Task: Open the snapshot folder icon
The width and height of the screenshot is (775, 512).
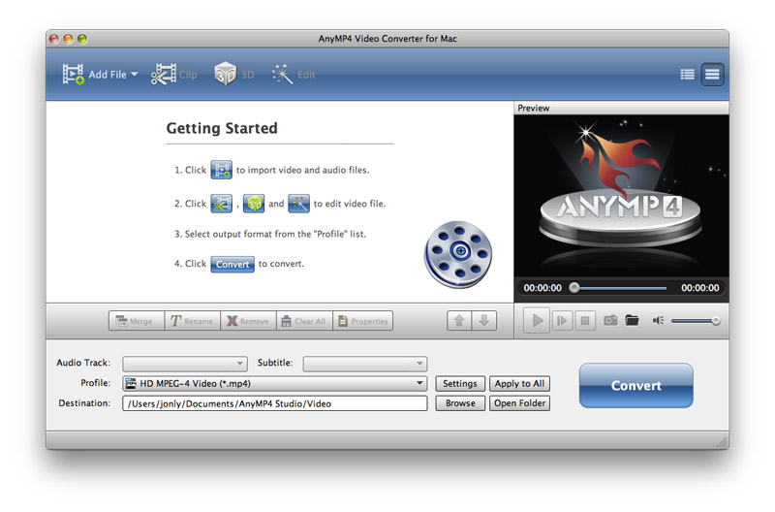Action: 633,320
